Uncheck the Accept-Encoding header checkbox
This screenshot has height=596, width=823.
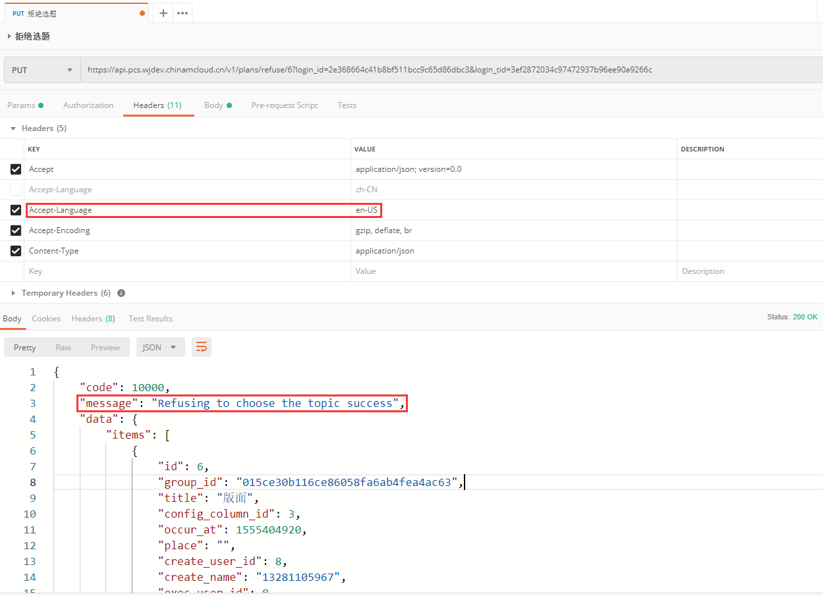16,230
